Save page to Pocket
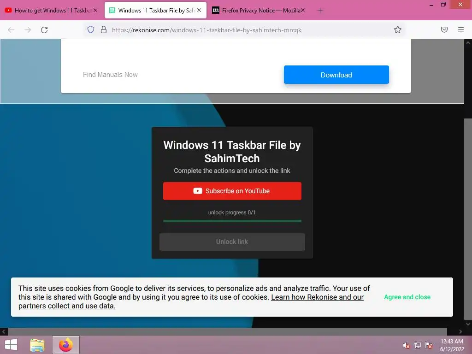Screen dimensions: 472x354 (x=444, y=29)
